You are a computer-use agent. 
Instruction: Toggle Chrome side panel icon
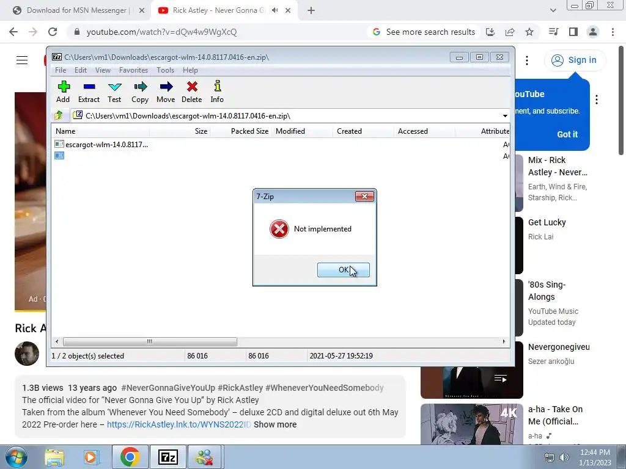pyautogui.click(x=573, y=32)
